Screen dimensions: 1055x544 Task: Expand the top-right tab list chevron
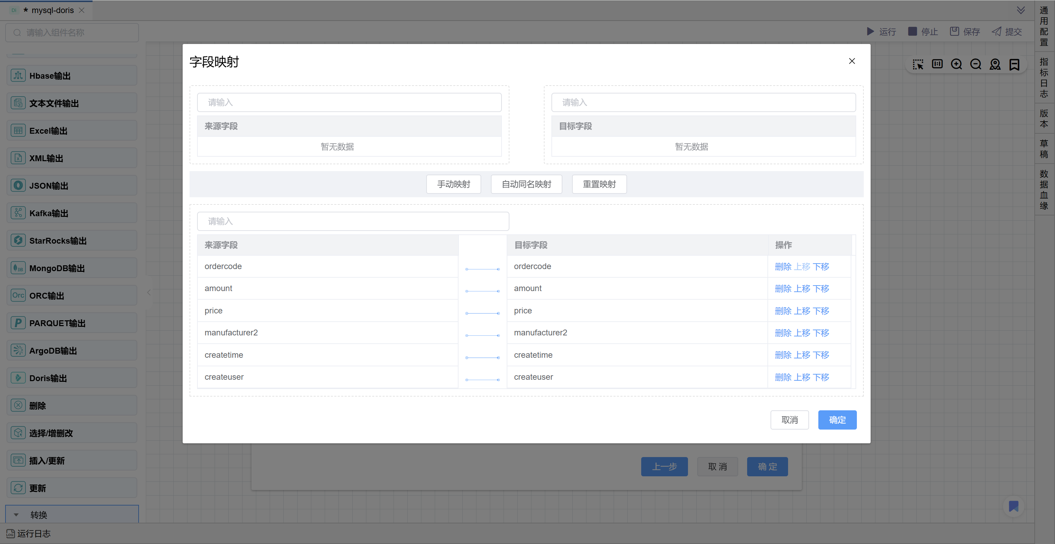pos(1021,10)
